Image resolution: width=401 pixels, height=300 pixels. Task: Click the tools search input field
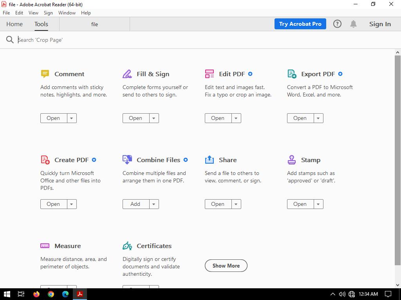point(117,40)
